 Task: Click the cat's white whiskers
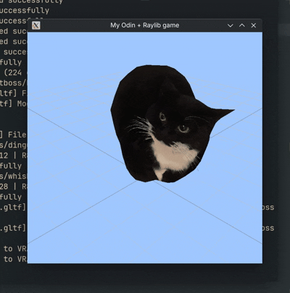[139, 127]
